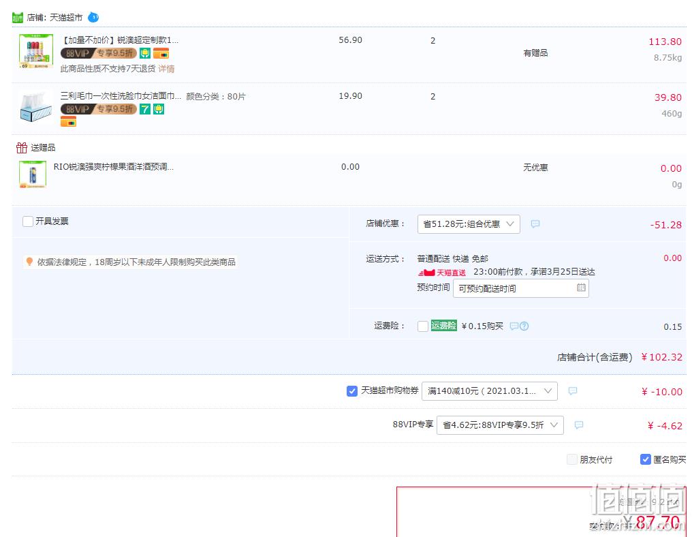This screenshot has height=537, width=692.
Task: Click the ¥ -4.62 88VIP deduction
Action: coord(665,426)
